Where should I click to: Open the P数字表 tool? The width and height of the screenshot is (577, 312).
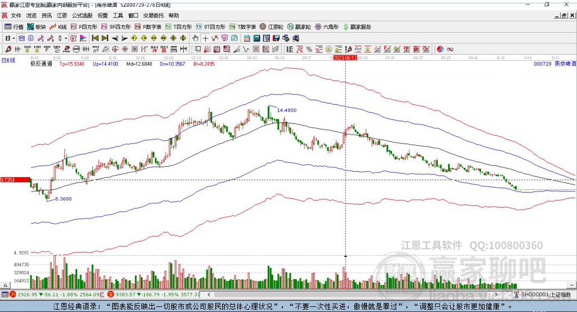point(148,27)
